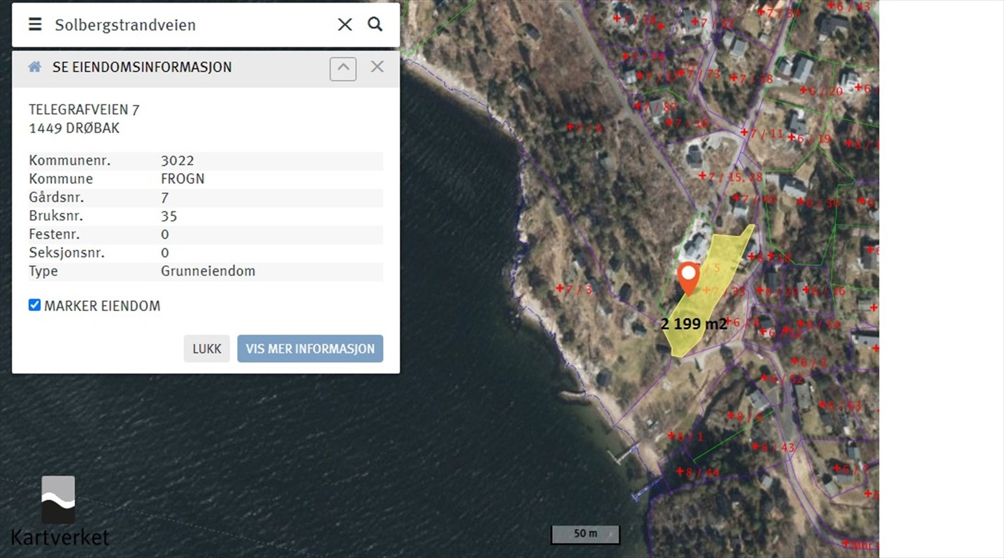
Task: Click the Kartverket logo
Action: pyautogui.click(x=59, y=511)
